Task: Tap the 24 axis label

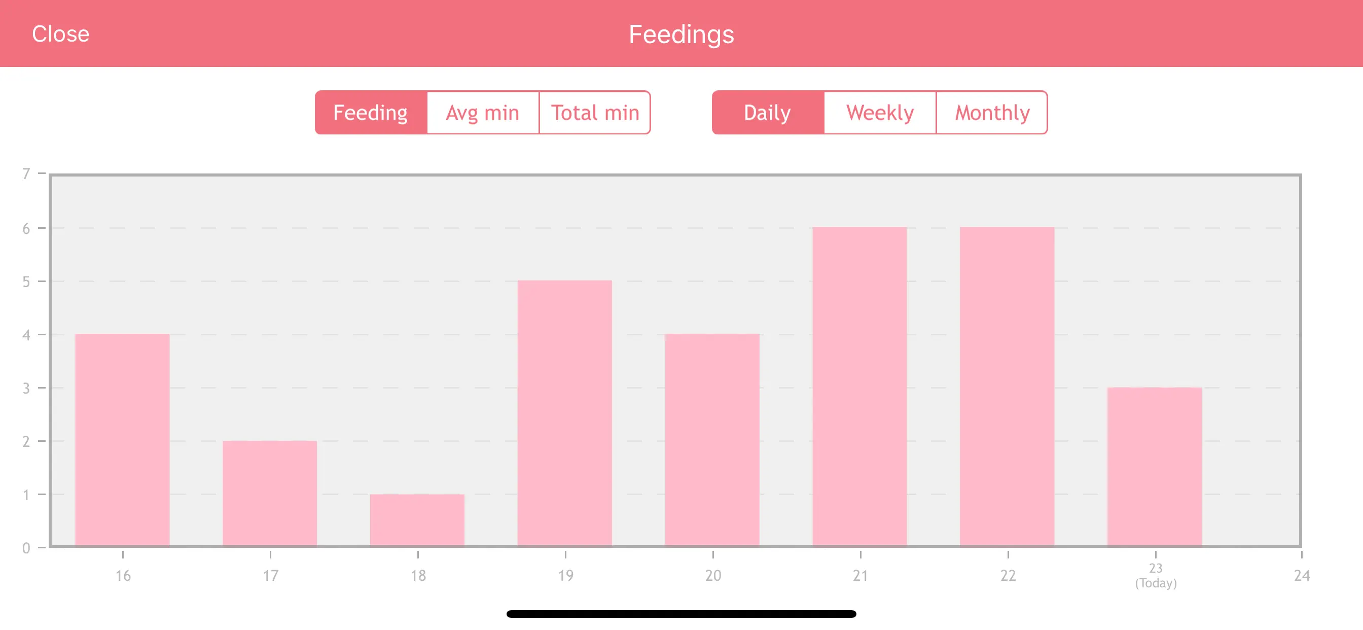Action: coord(1302,575)
